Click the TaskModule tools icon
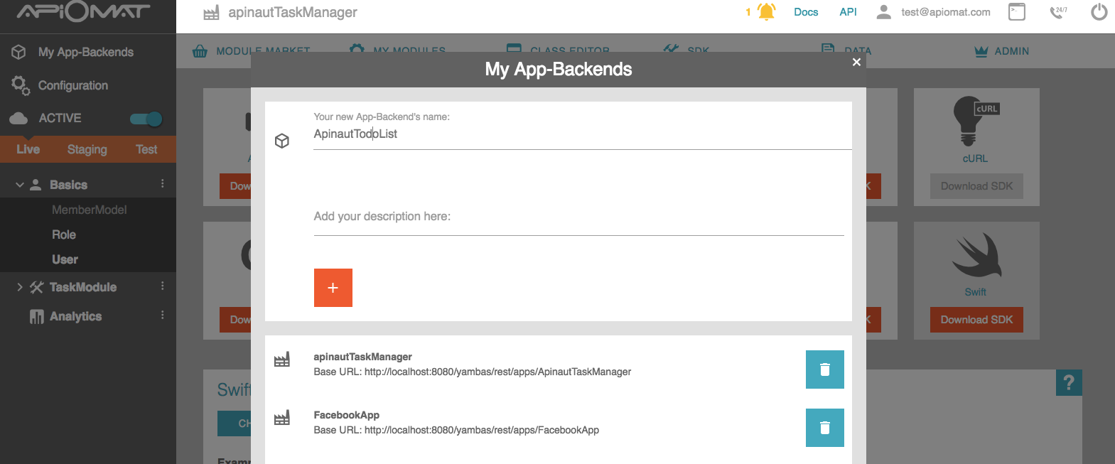Screen dimensions: 1115x464 click(37, 287)
